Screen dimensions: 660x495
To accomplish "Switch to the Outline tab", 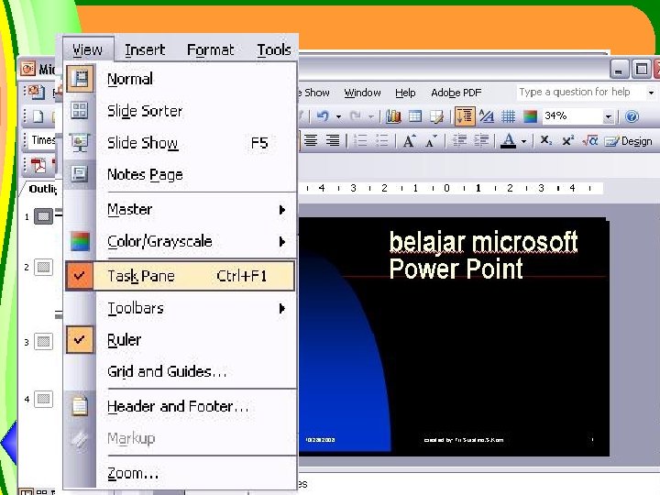I will [42, 189].
